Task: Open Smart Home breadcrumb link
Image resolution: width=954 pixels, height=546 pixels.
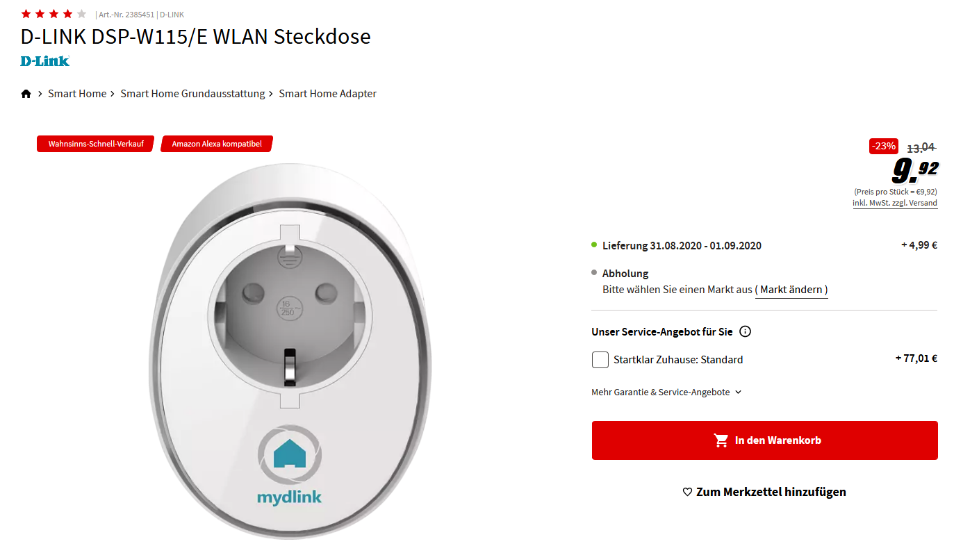Action: coord(77,94)
